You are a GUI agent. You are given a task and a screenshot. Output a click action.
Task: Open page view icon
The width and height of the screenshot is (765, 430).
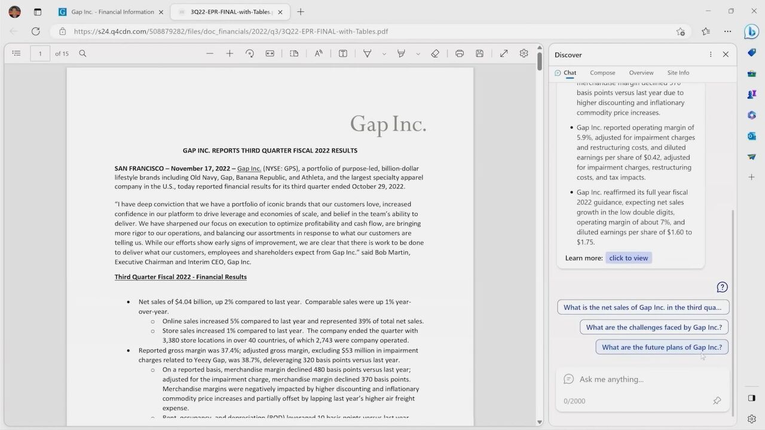point(294,53)
